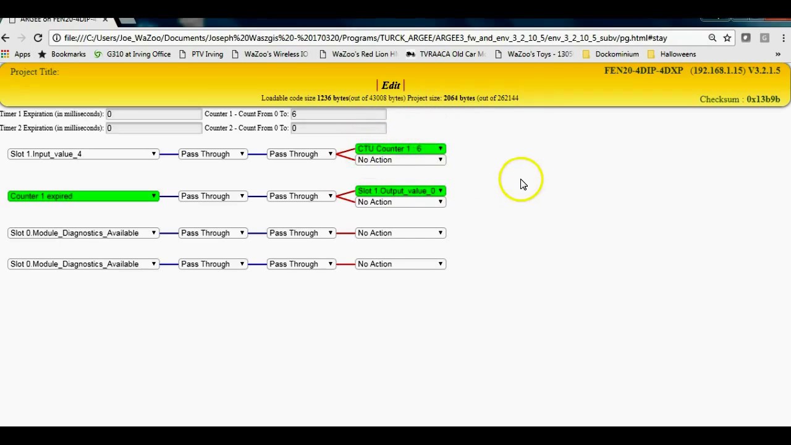The height and width of the screenshot is (445, 791).
Task: Open the Counter 1 expired dropdown
Action: coord(83,196)
